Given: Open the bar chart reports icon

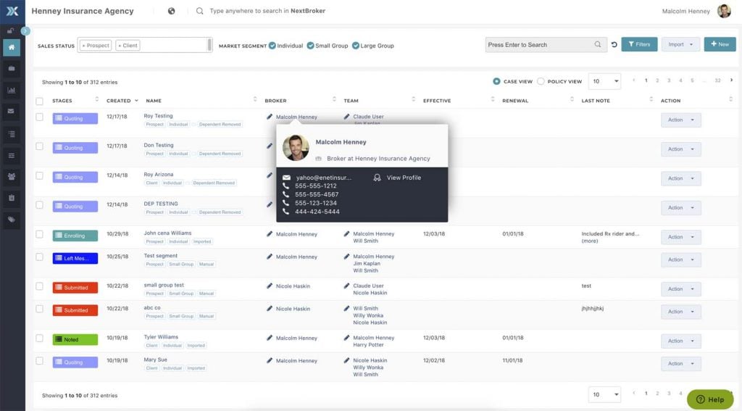Looking at the screenshot, I should point(12,91).
